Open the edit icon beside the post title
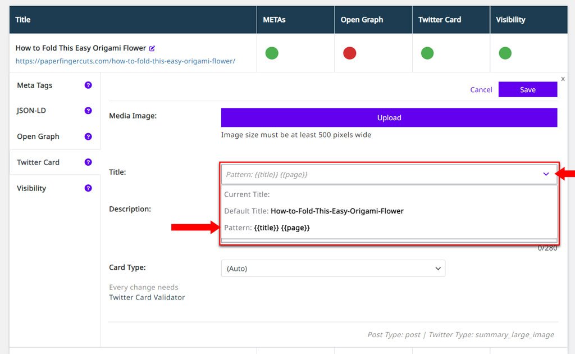This screenshot has width=575, height=354. [x=152, y=48]
